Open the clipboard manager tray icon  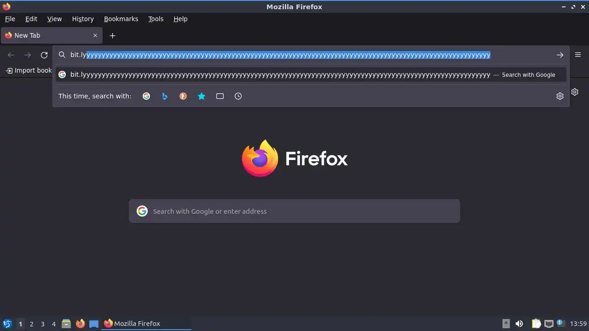coord(536,324)
